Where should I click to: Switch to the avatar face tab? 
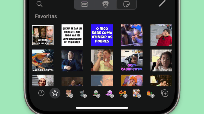pos(105,4)
